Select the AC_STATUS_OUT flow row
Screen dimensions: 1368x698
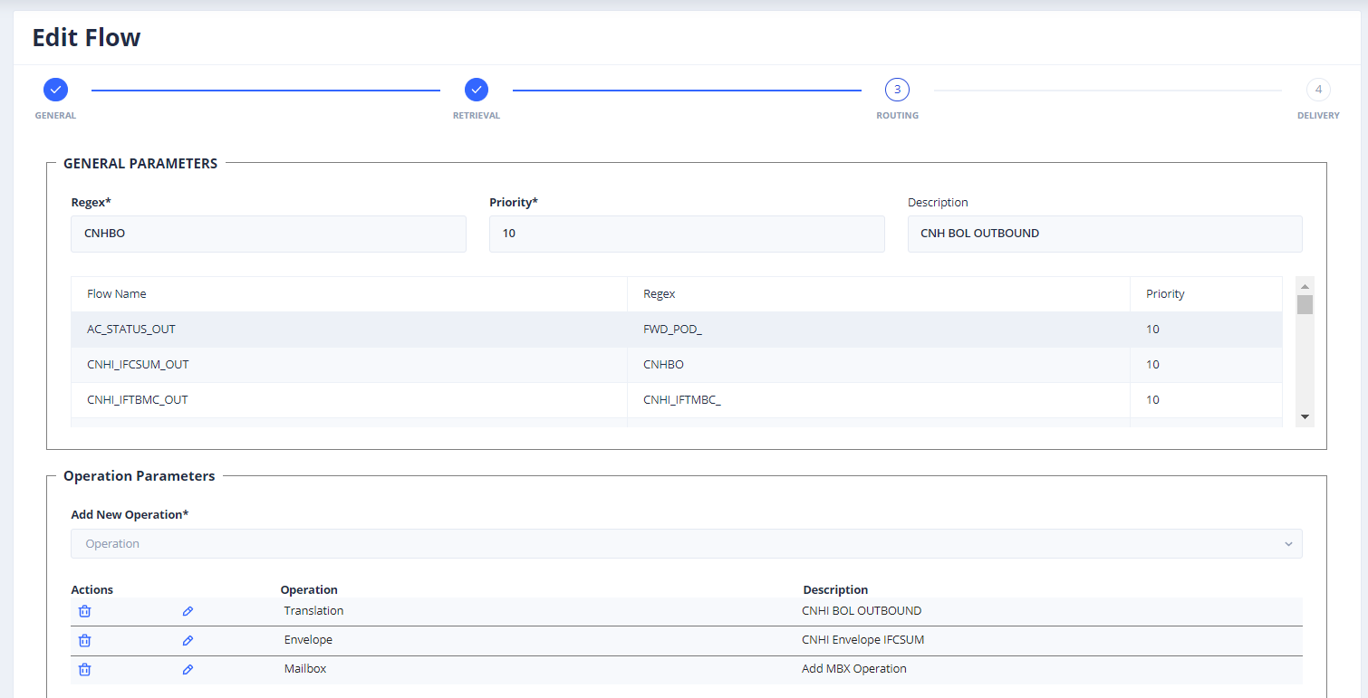pos(677,330)
